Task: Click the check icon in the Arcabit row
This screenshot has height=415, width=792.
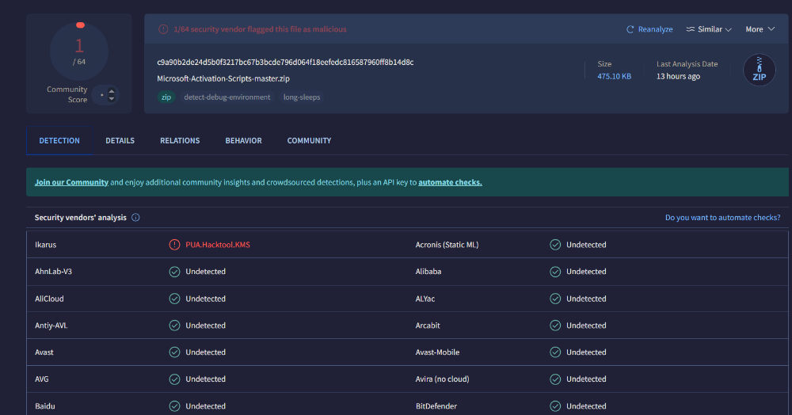Action: (x=555, y=326)
